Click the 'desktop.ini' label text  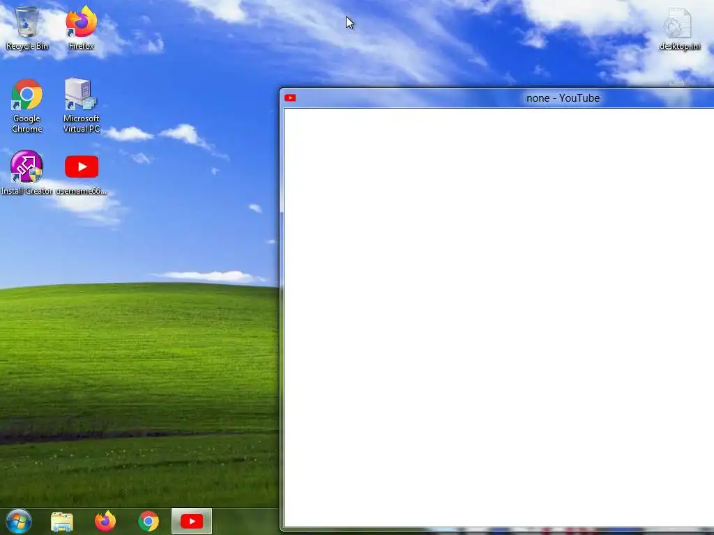[680, 46]
